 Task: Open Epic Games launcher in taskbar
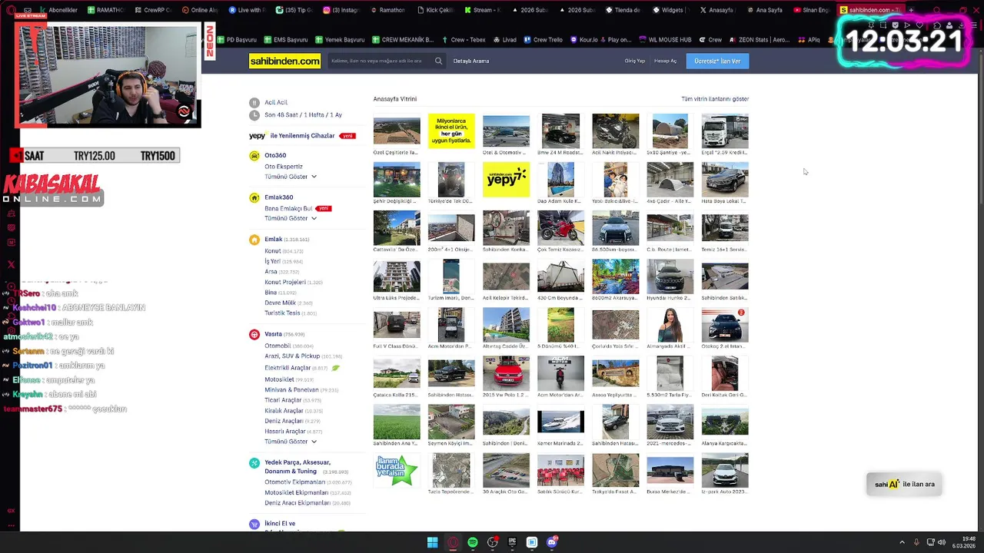click(512, 542)
